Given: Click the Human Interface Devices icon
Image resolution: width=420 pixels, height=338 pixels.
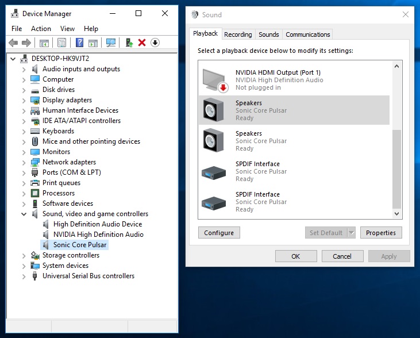Looking at the screenshot, I should pyautogui.click(x=35, y=110).
